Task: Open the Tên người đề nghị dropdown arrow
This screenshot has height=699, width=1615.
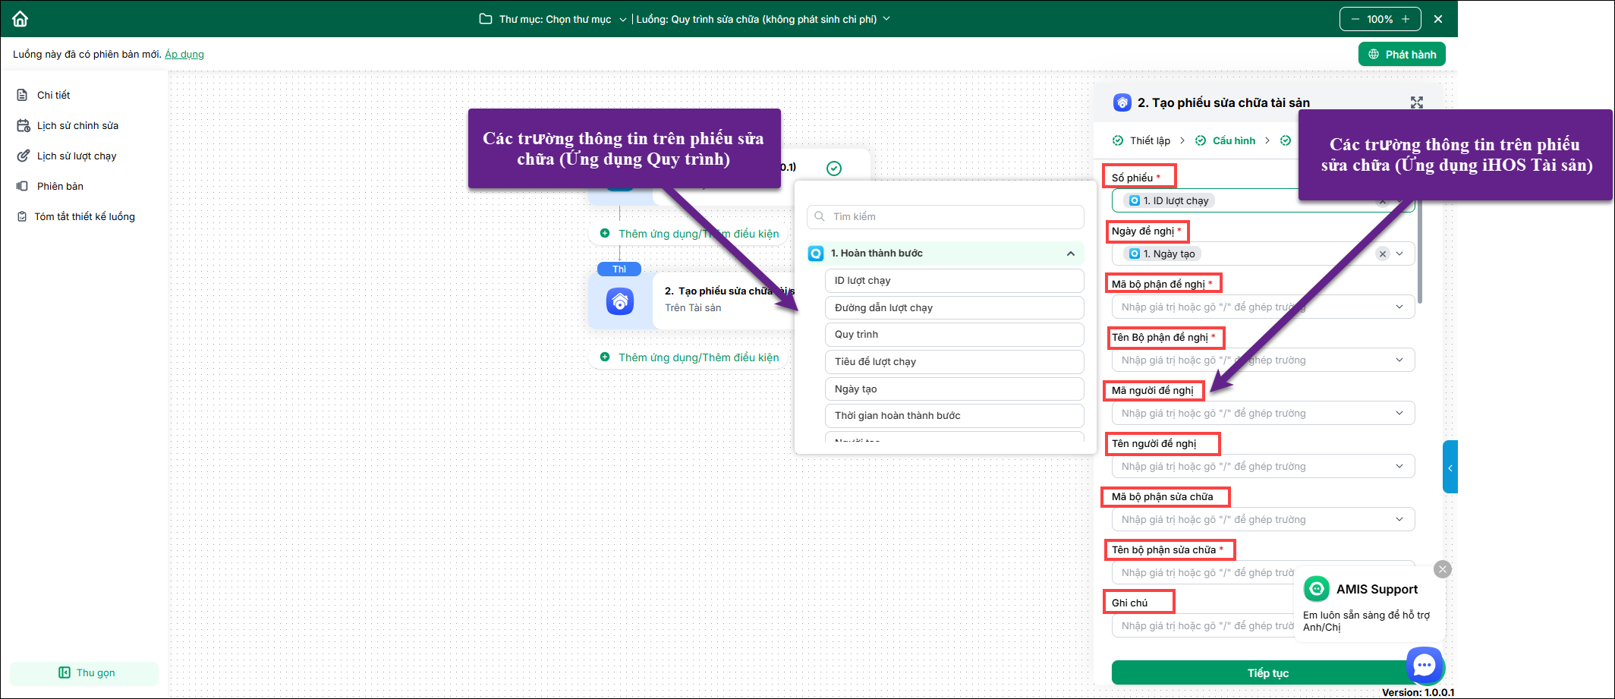Action: point(1400,466)
